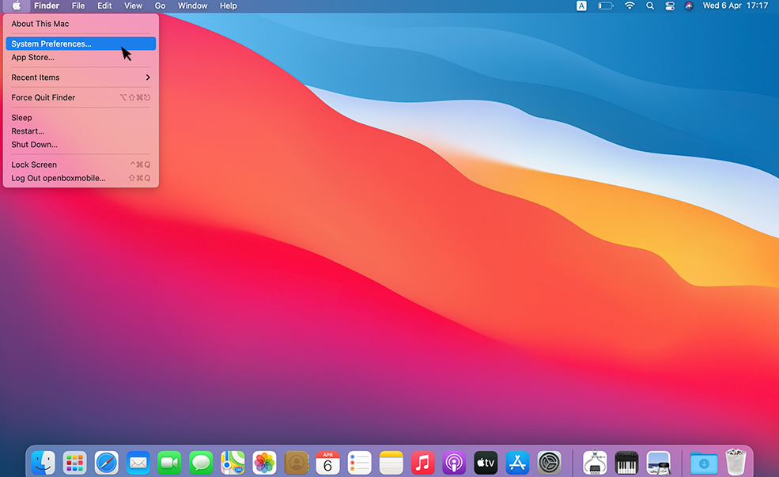Screen dimensions: 779x477
Task: Click the Wi-Fi status icon
Action: point(630,6)
